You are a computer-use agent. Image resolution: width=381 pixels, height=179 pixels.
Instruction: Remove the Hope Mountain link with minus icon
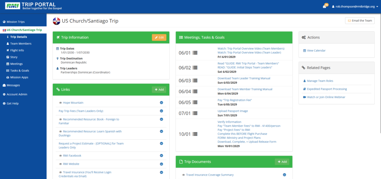click(x=161, y=103)
